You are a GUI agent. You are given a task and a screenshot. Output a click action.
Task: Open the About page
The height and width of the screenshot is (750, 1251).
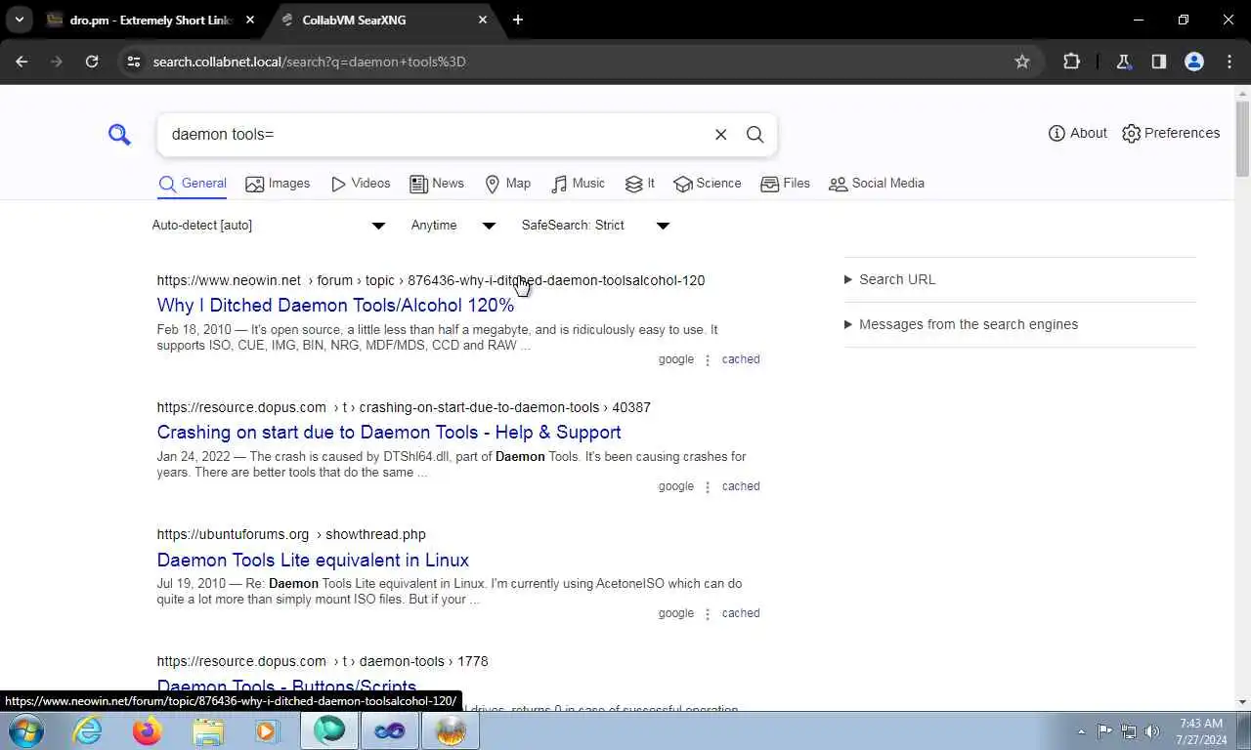tap(1077, 133)
